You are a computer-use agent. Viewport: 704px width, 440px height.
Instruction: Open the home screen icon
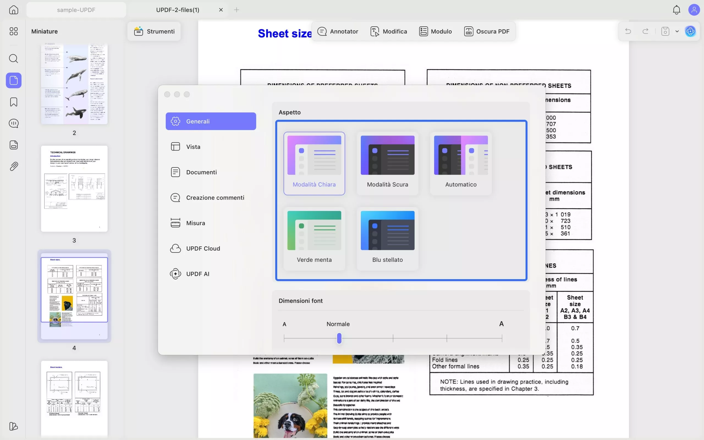coord(14,10)
